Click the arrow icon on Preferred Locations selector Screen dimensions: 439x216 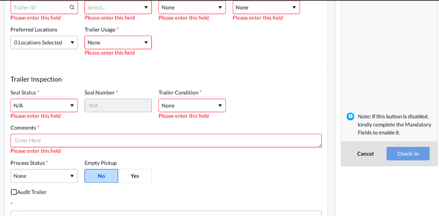pyautogui.click(x=72, y=43)
